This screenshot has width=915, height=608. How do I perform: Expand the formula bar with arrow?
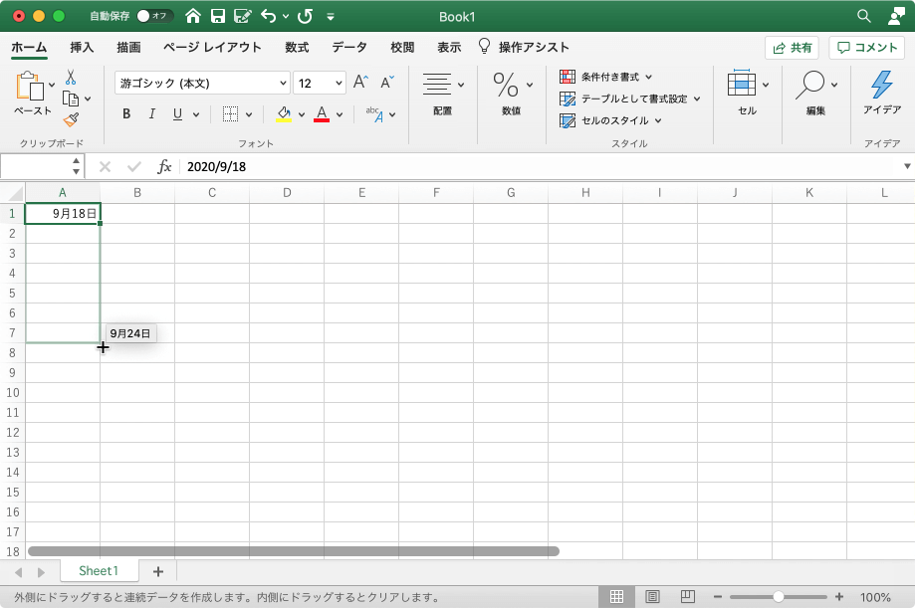point(907,166)
